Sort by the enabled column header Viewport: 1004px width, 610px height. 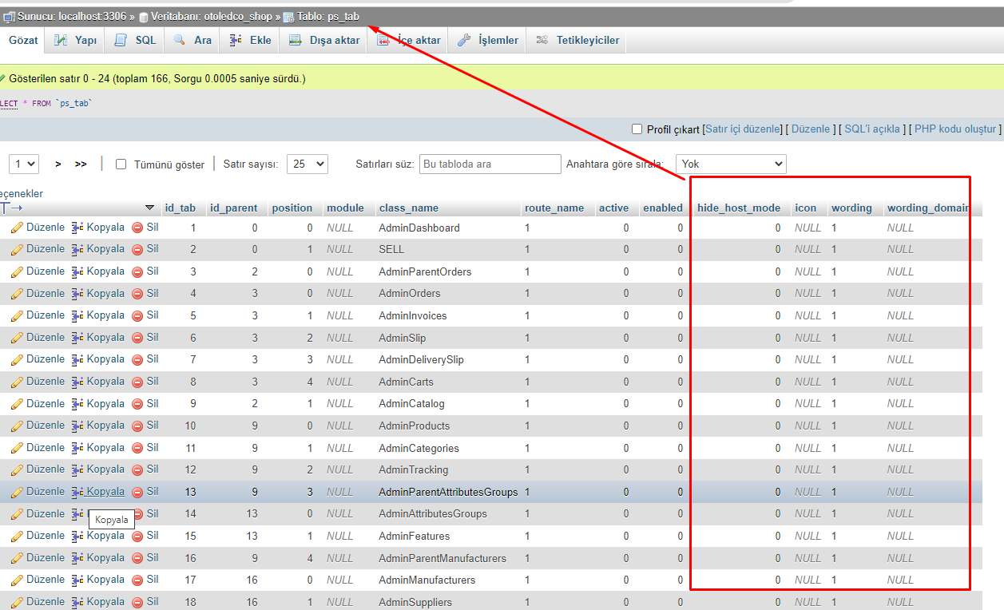(663, 208)
